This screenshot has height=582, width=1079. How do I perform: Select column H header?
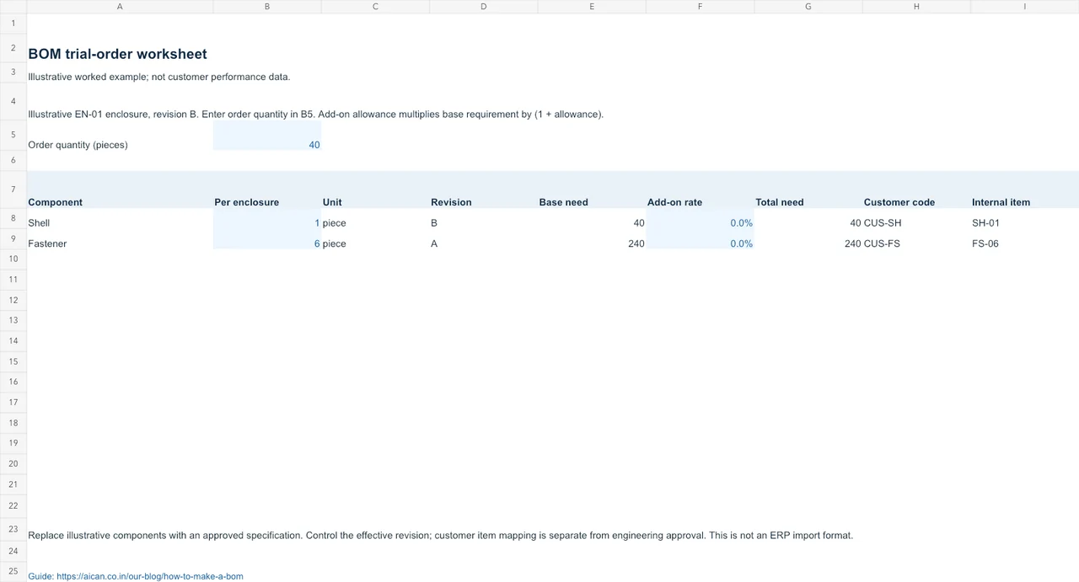click(916, 7)
